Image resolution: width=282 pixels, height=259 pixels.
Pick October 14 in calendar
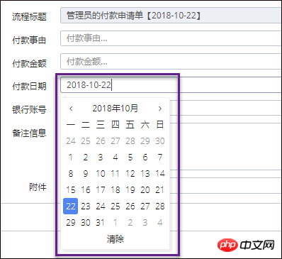[x=160, y=174]
